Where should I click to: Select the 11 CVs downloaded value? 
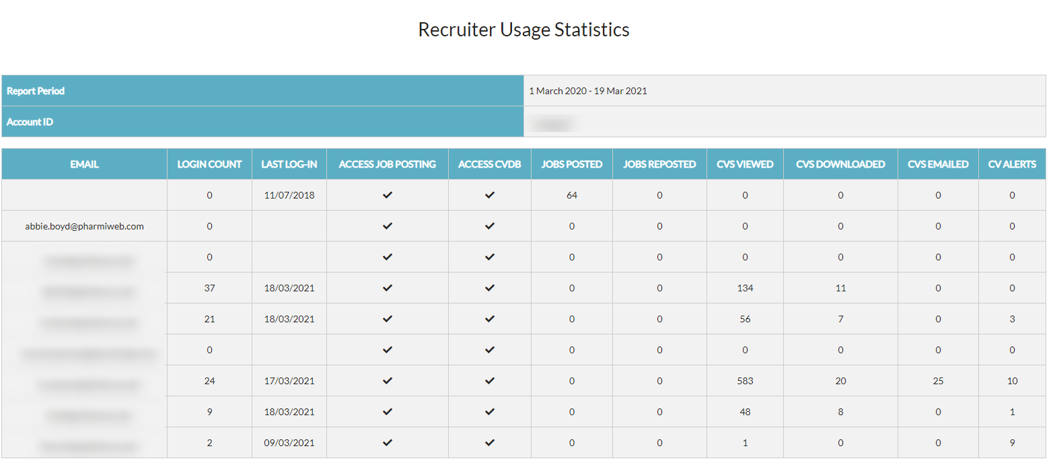point(840,288)
